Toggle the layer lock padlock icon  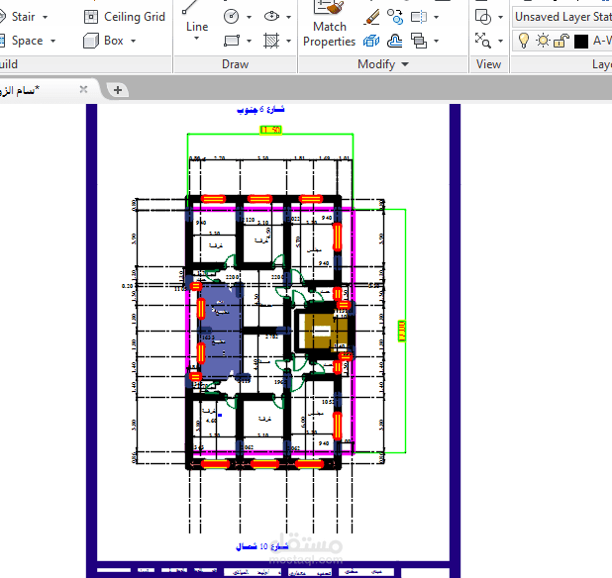(x=561, y=41)
